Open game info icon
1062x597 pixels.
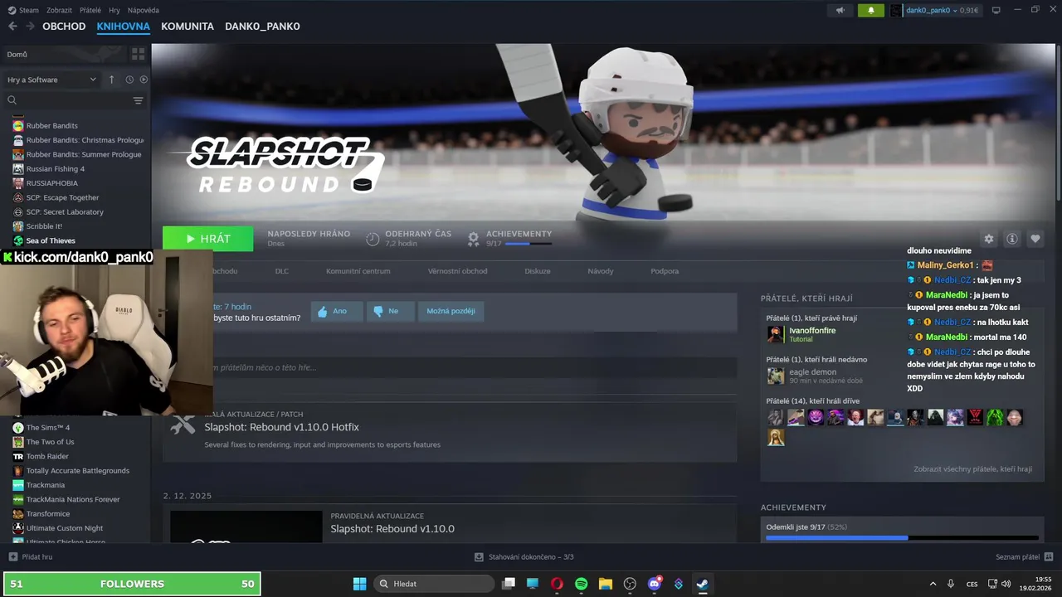pos(1012,239)
